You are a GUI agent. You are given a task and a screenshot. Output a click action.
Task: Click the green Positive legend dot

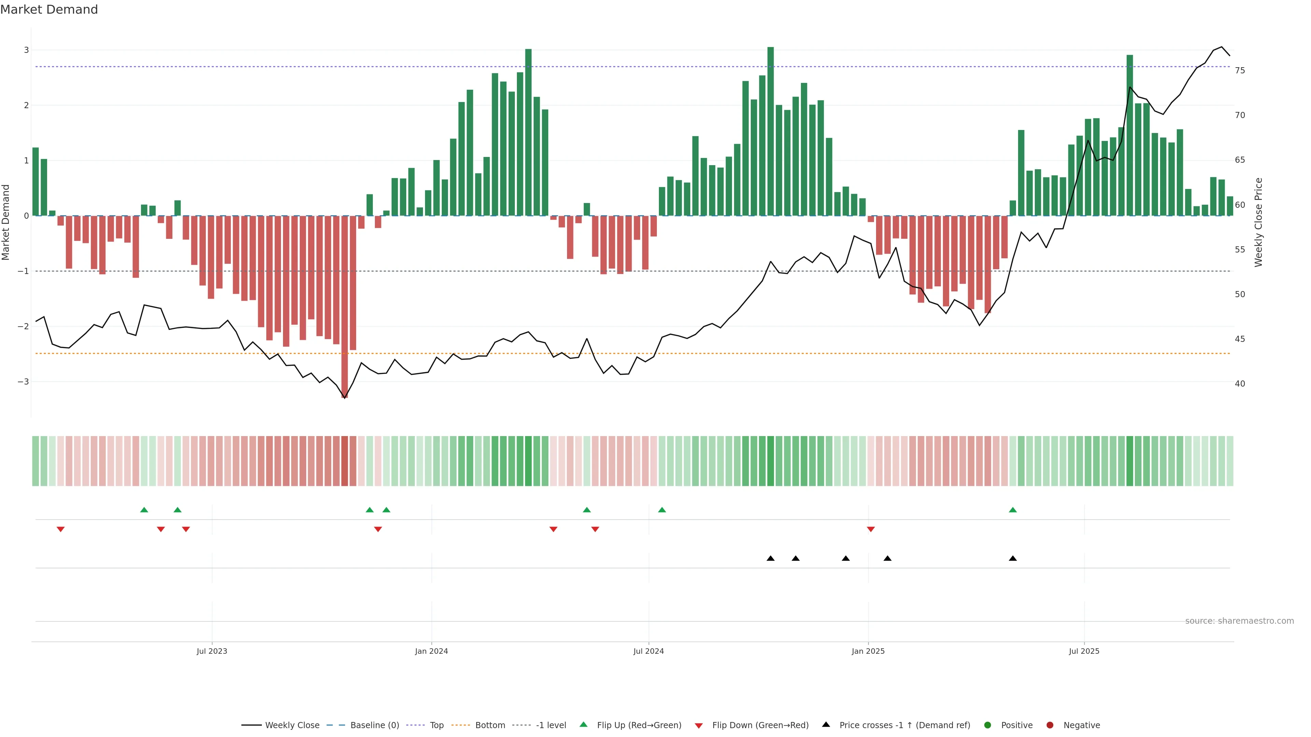tap(988, 725)
